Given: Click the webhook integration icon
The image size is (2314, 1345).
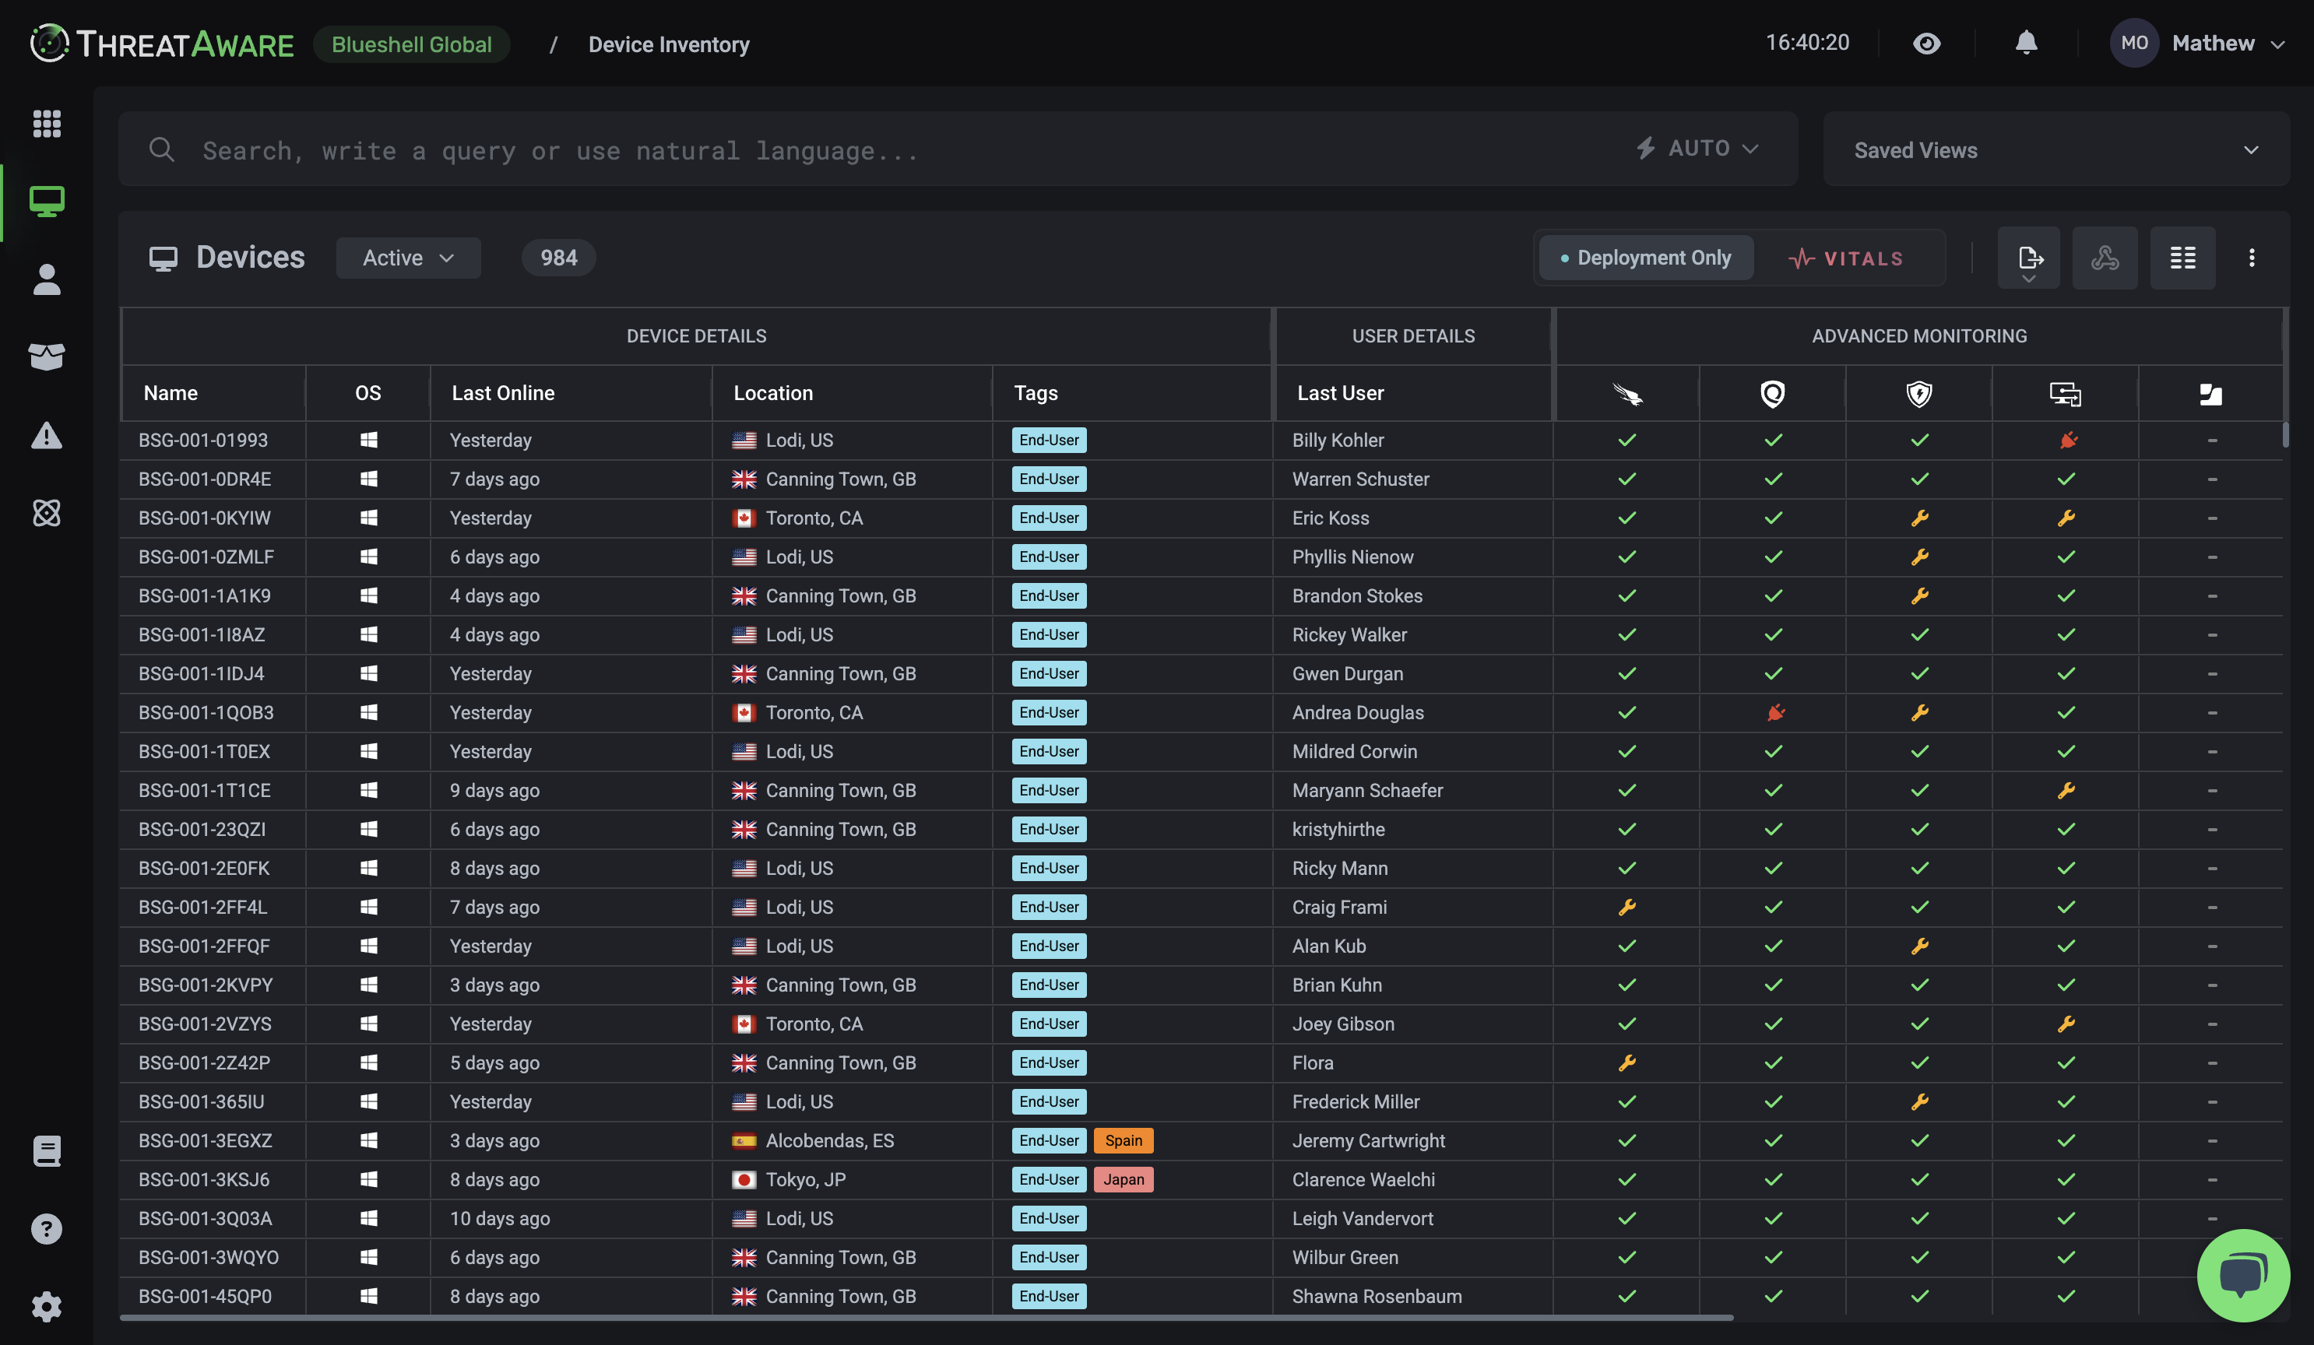Looking at the screenshot, I should (x=2105, y=258).
